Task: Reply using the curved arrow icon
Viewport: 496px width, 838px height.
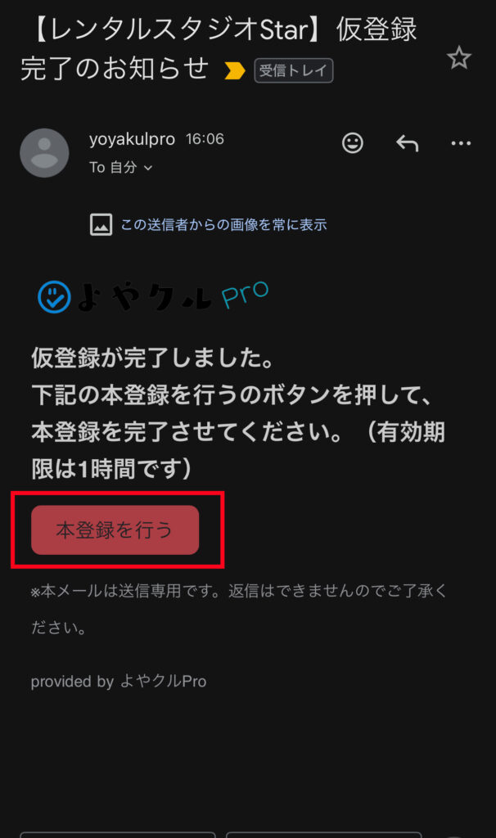Action: click(x=408, y=142)
